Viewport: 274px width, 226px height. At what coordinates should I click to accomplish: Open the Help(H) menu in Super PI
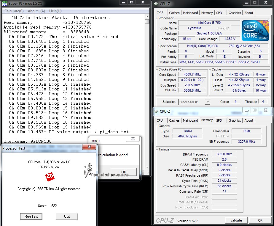coord(55,11)
